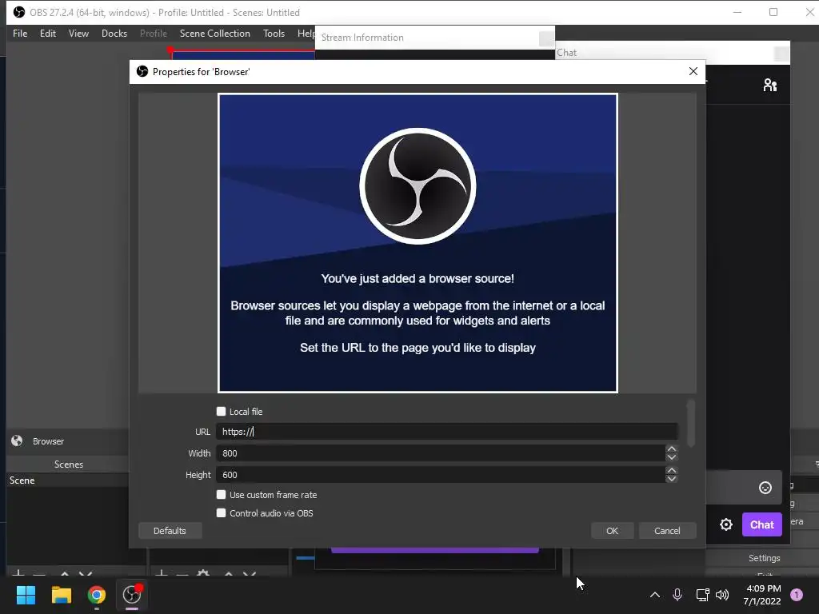The height and width of the screenshot is (614, 819).
Task: Open the View menu
Action: [x=78, y=34]
